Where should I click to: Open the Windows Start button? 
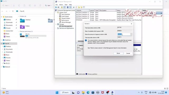click(57, 92)
